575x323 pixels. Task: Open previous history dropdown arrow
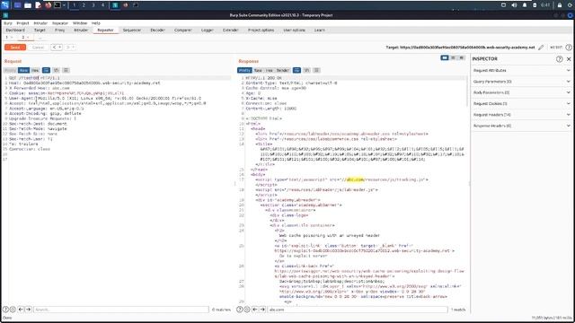coord(60,48)
